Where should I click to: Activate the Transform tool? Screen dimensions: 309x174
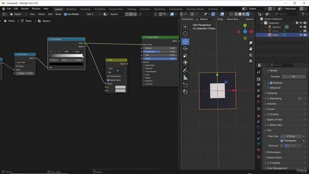[x=185, y=62]
